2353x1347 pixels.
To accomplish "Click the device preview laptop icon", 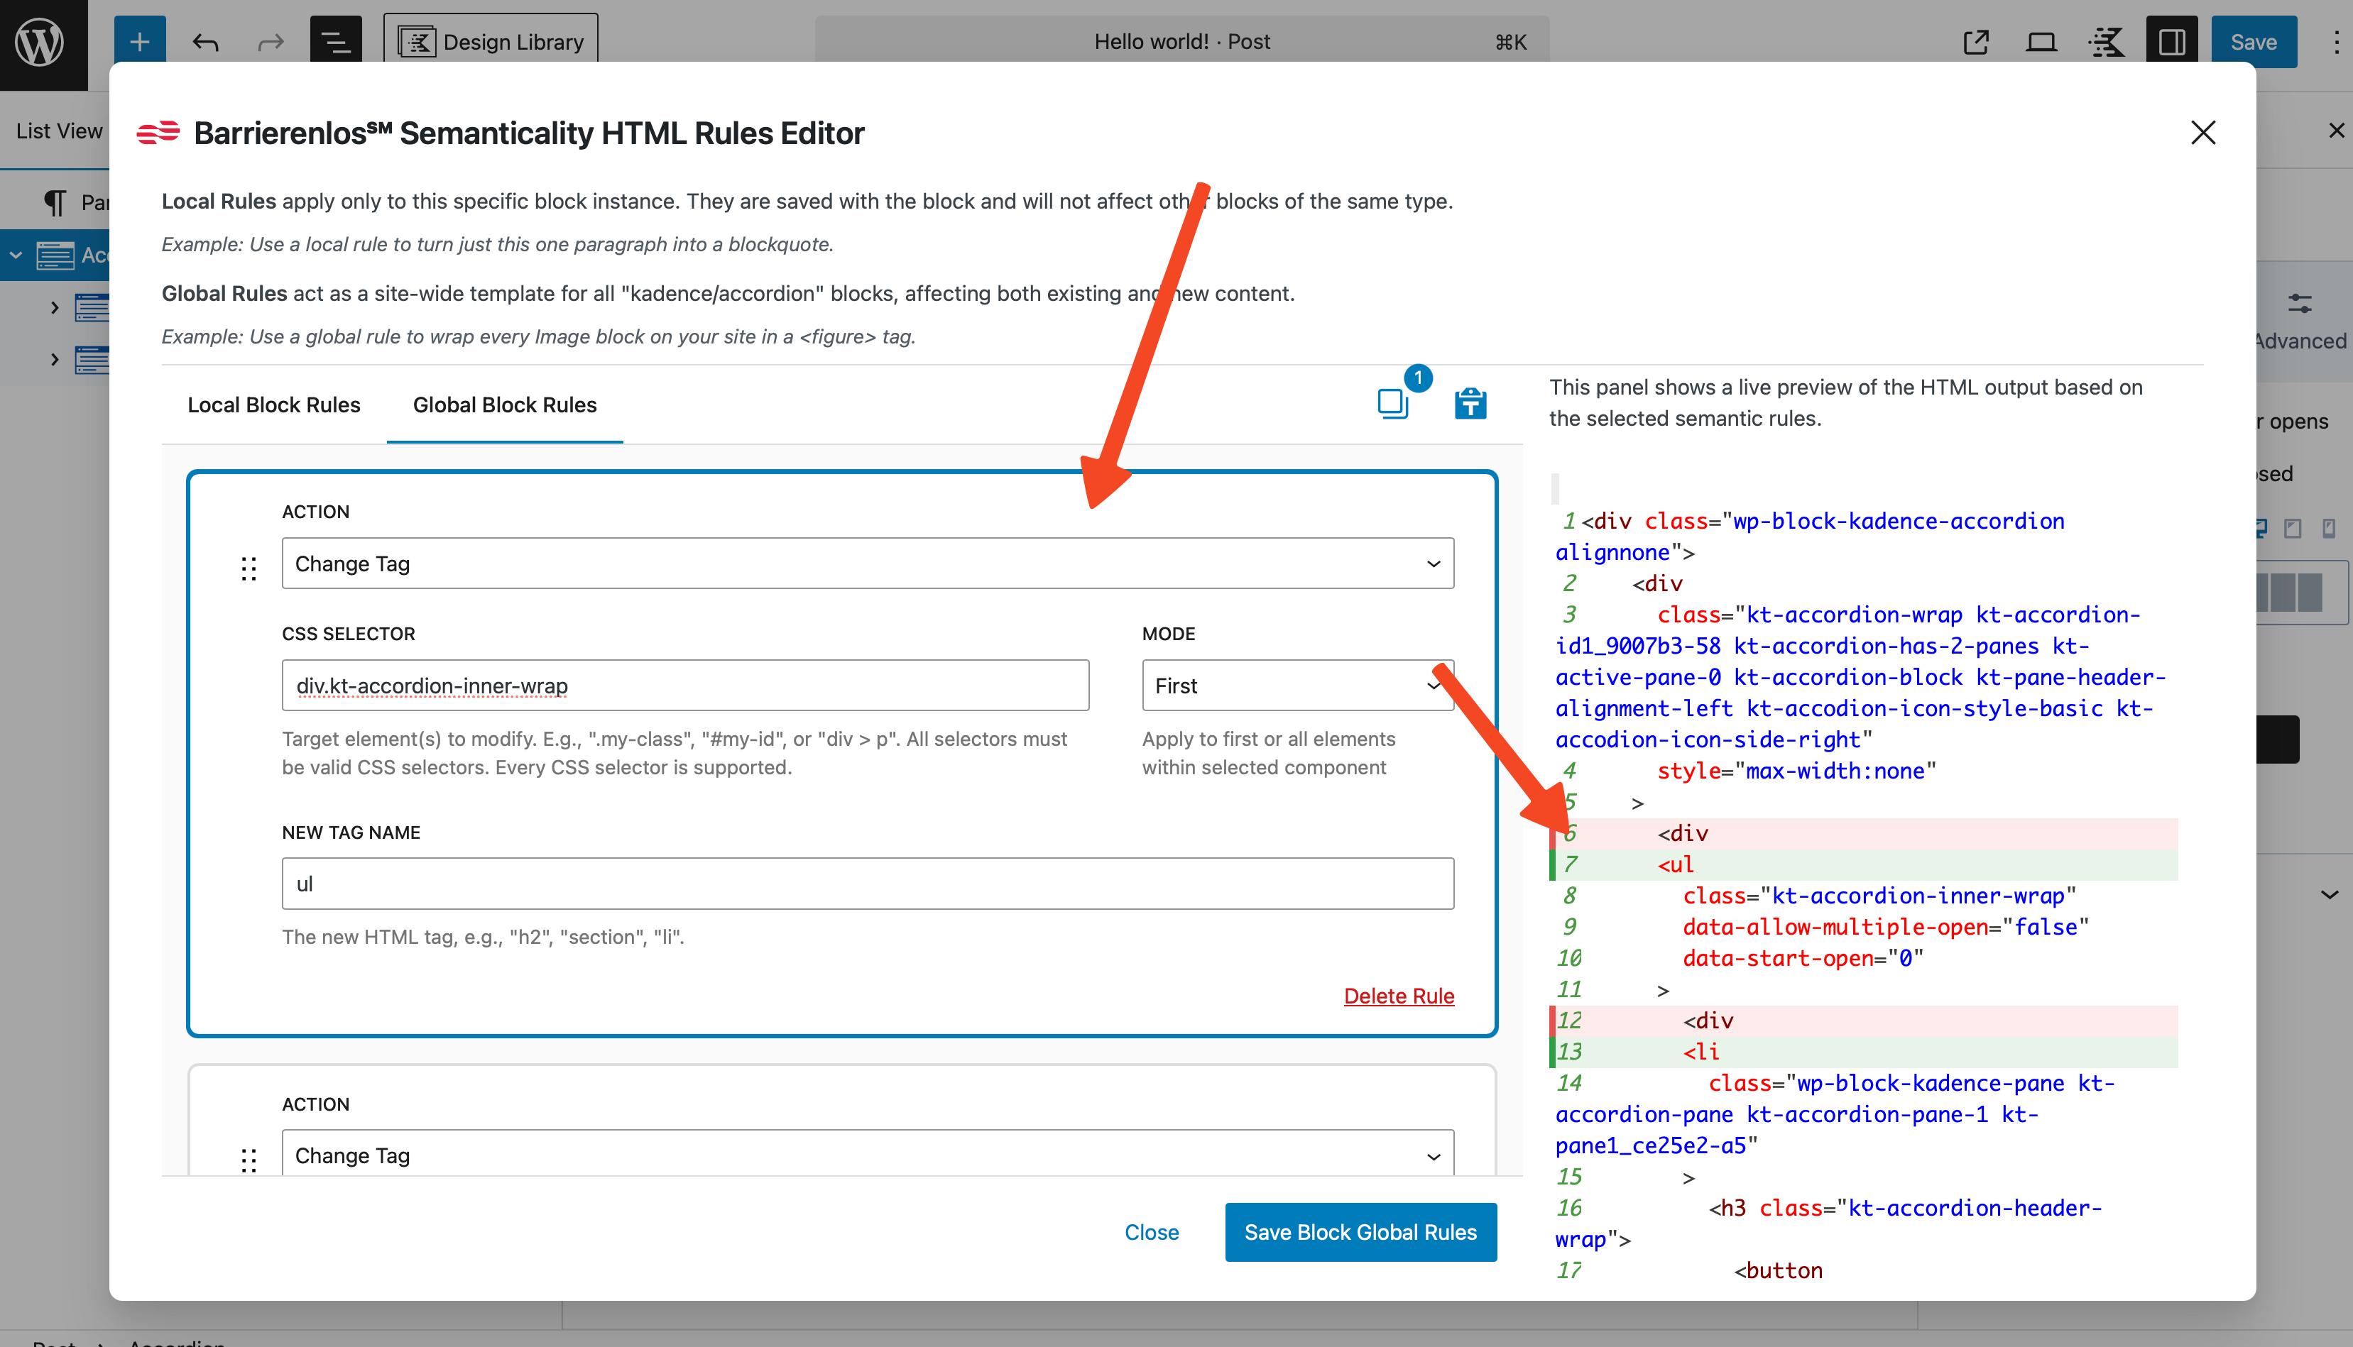I will point(2041,42).
